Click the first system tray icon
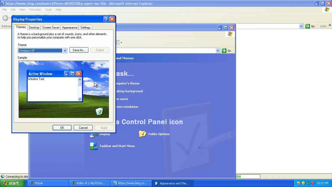Image resolution: width=332 pixels, height=187 pixels. [x=299, y=183]
